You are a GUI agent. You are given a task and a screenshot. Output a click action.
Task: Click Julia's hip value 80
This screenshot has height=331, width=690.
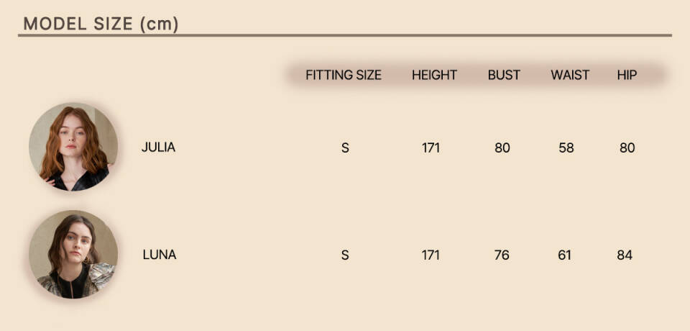click(x=627, y=148)
